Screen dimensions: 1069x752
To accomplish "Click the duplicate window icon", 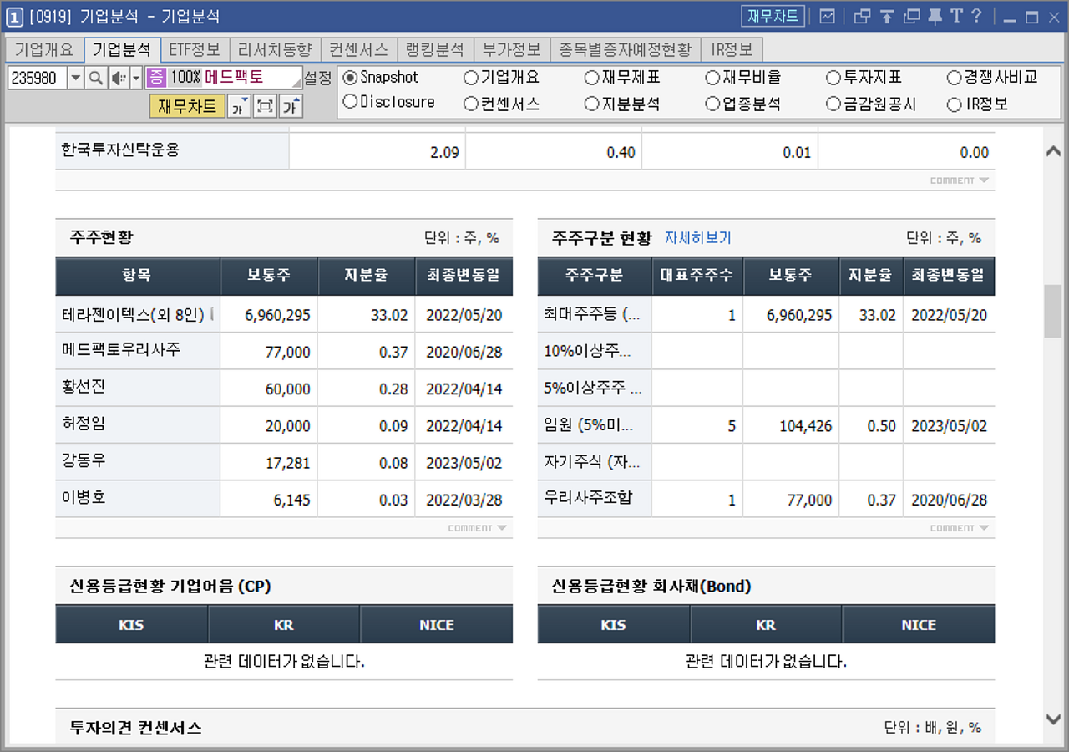I will coord(911,17).
